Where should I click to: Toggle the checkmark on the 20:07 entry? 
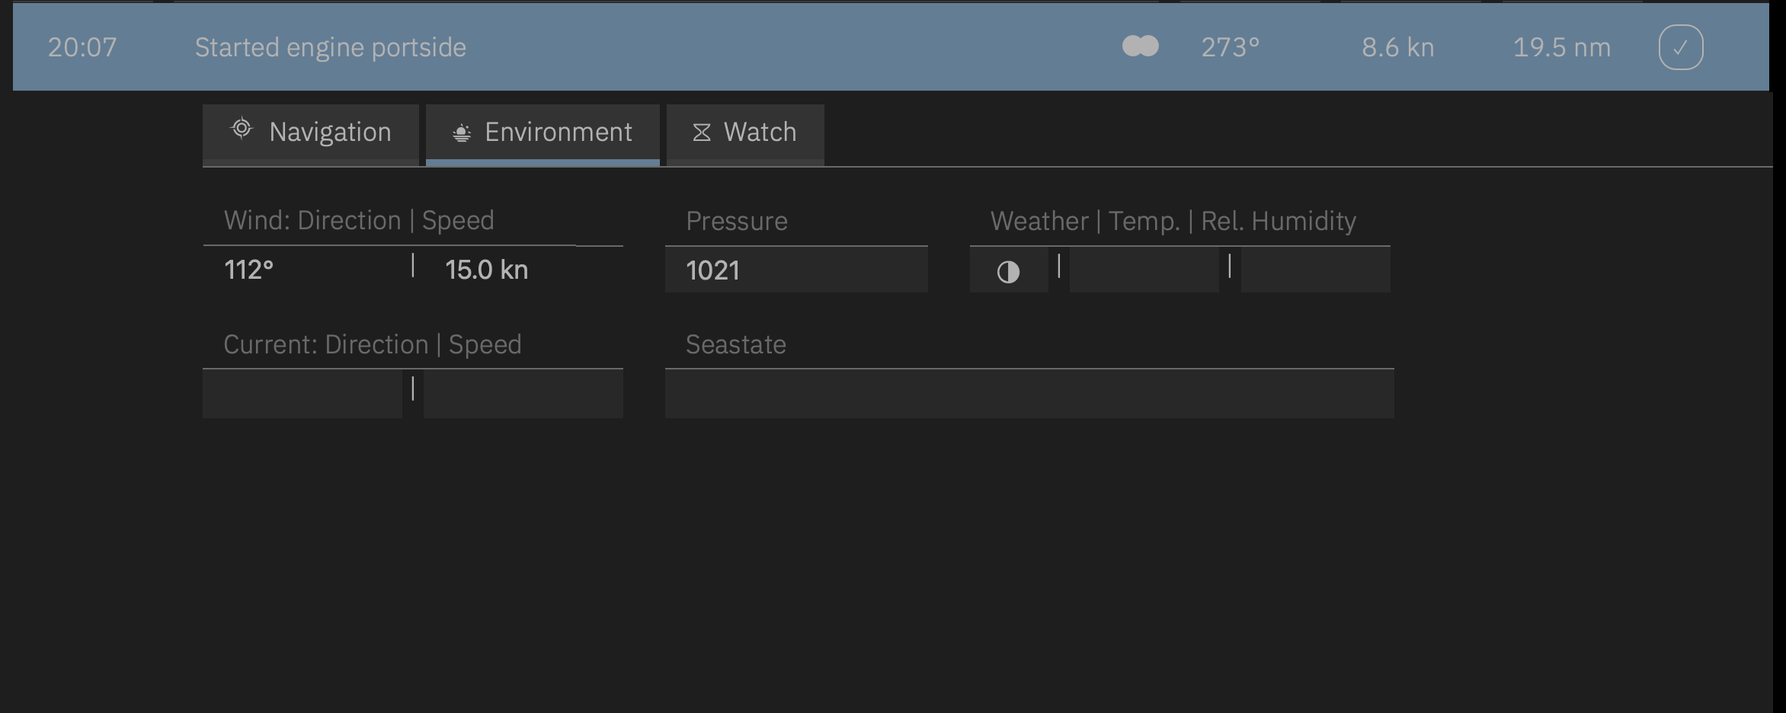[1680, 47]
